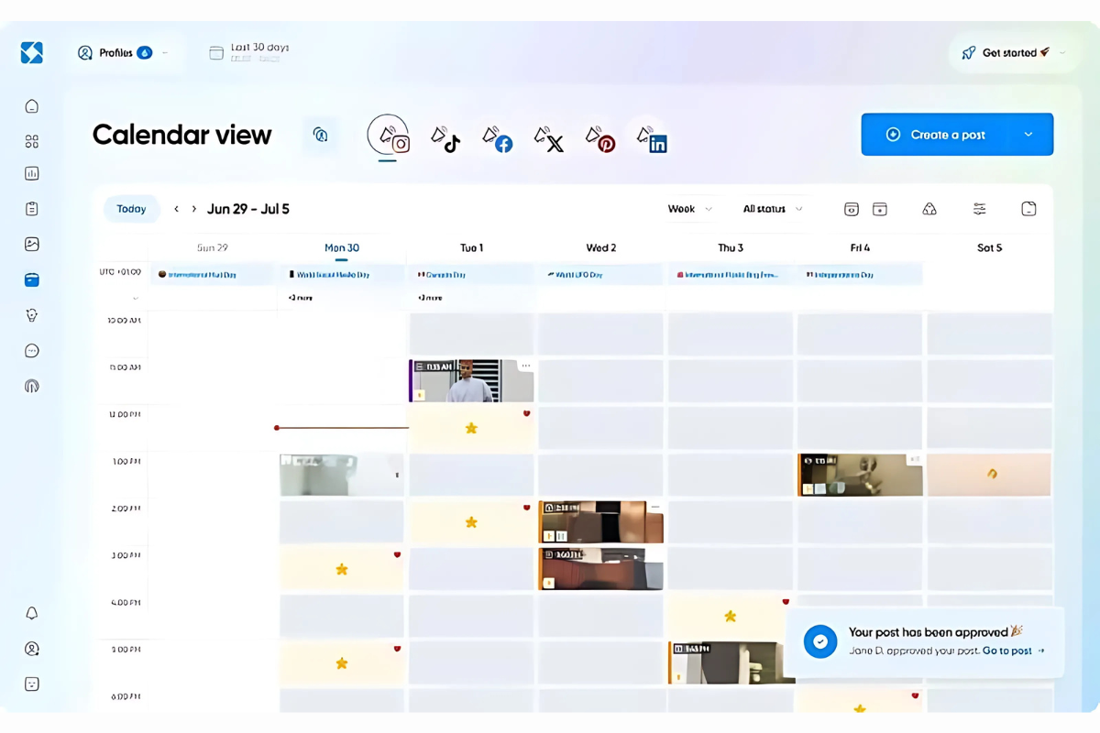
Task: Open the home icon in sidebar
Action: click(x=32, y=106)
